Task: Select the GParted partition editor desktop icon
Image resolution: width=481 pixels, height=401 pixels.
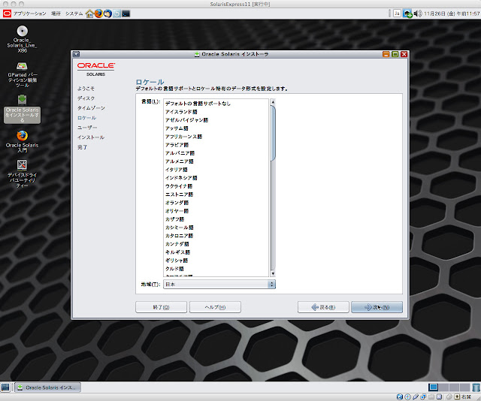Action: tap(23, 74)
